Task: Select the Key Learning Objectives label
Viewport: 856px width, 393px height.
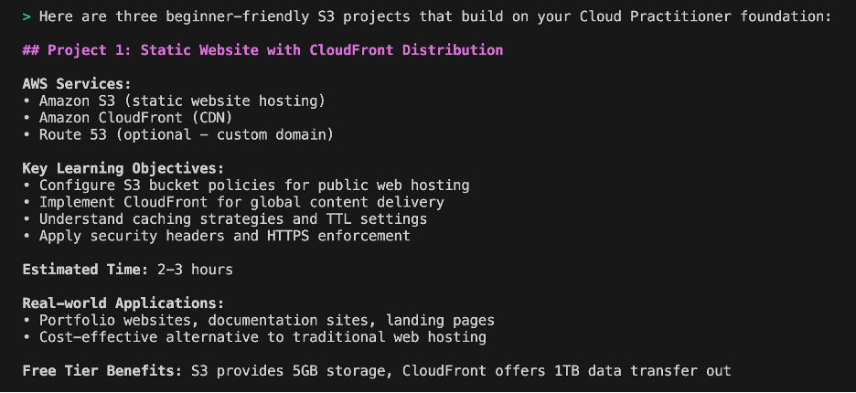Action: coord(123,169)
